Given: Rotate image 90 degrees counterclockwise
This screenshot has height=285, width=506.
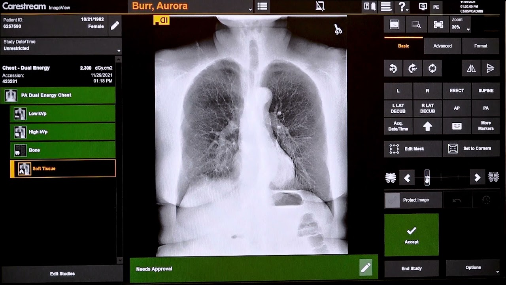Looking at the screenshot, I should click(x=393, y=68).
